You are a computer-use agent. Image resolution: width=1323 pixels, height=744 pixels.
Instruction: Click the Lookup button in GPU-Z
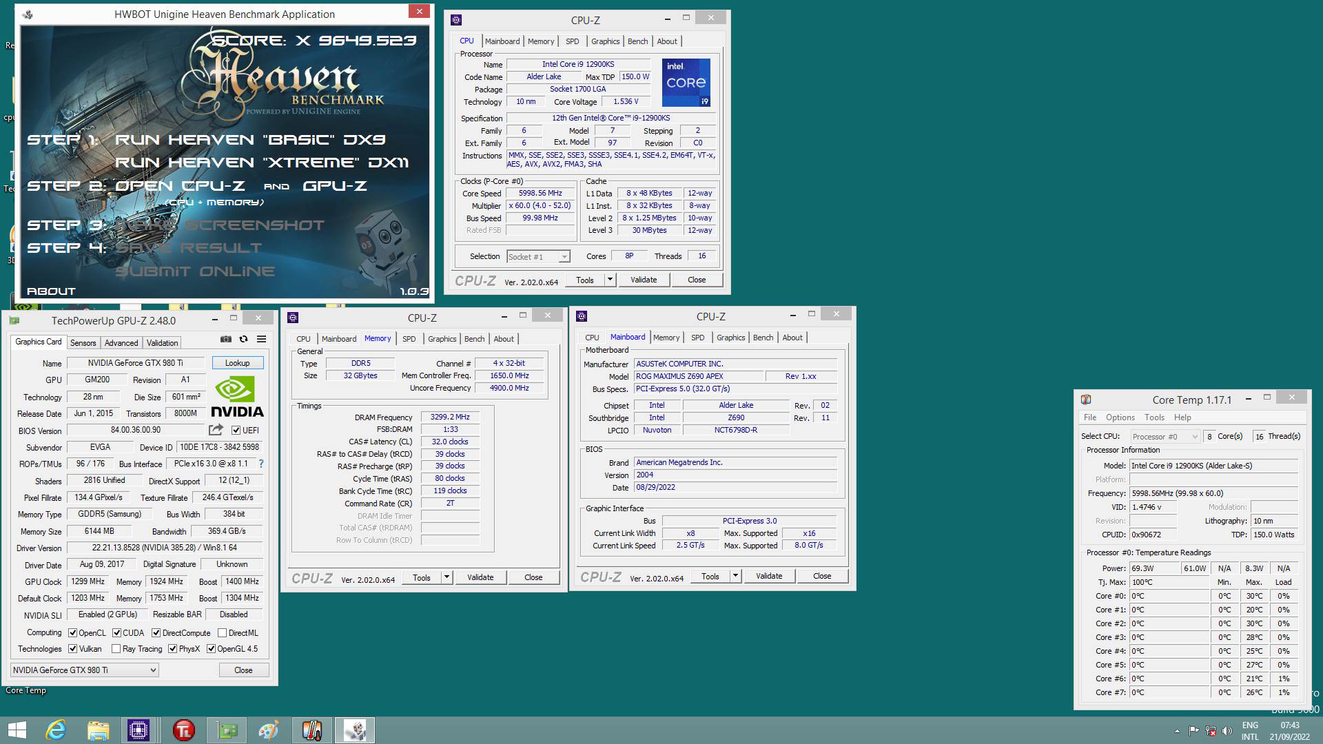pos(237,363)
